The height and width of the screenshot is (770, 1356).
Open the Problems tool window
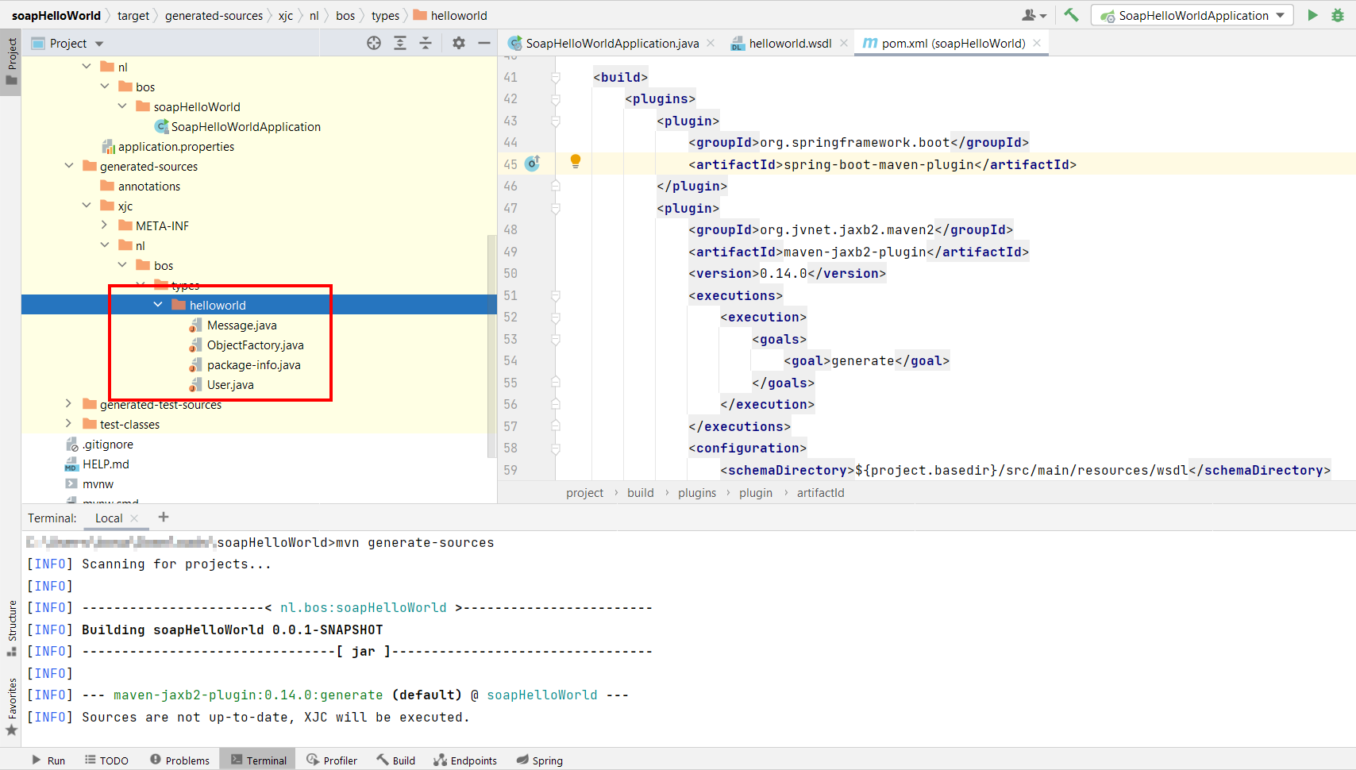[180, 760]
